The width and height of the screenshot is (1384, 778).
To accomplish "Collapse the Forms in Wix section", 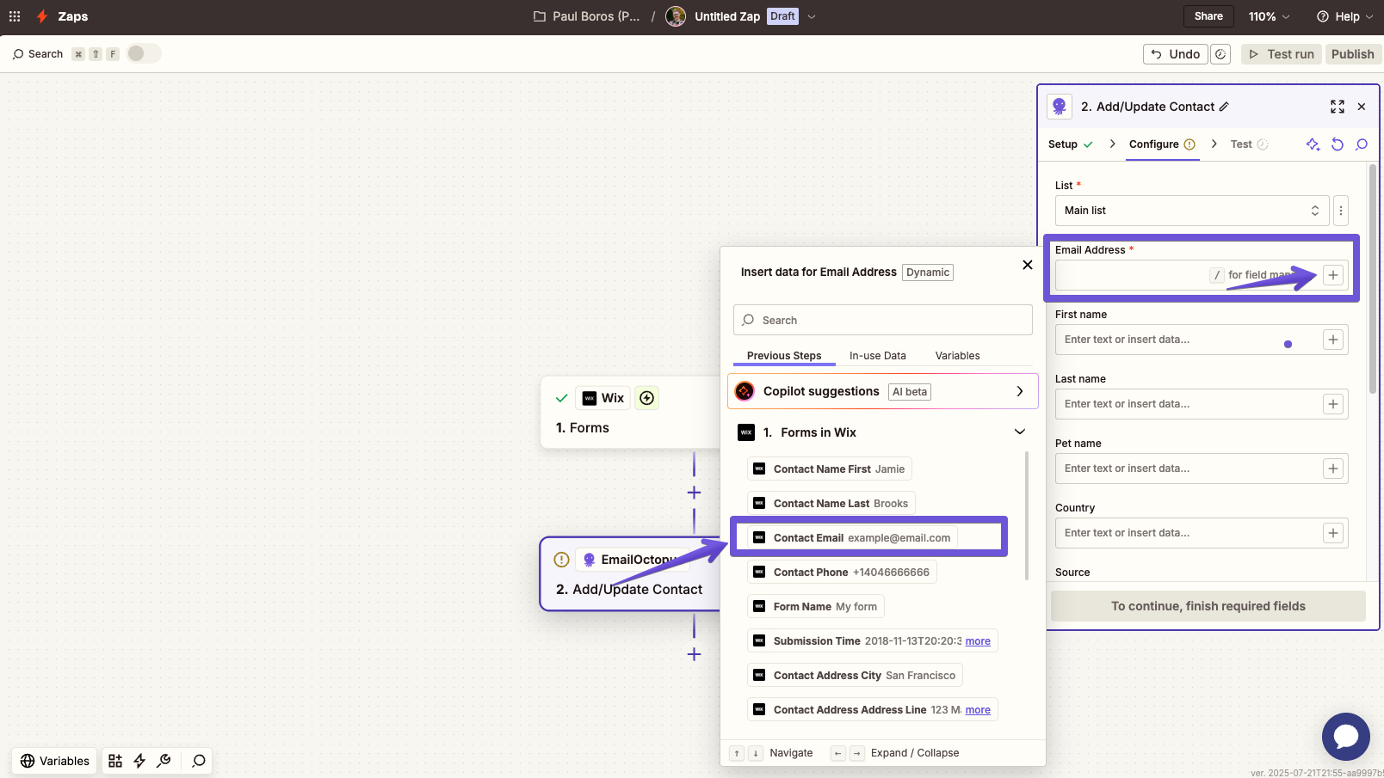I will point(1020,432).
